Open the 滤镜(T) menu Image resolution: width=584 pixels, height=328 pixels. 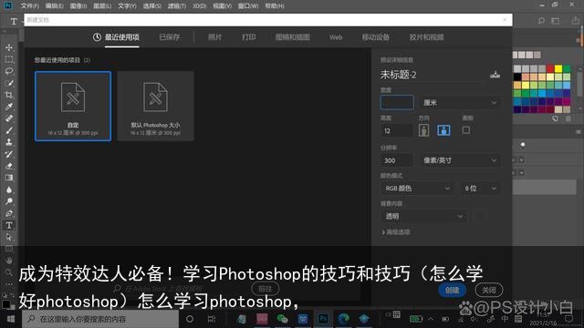176,6
